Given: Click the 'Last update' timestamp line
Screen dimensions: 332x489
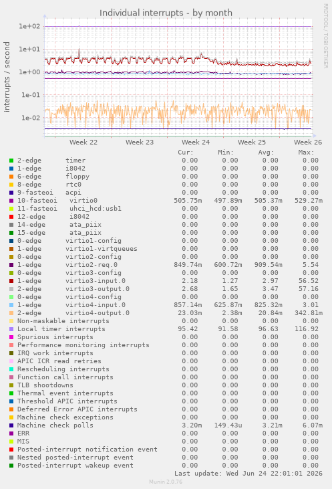Looking at the screenshot, I should tap(248, 474).
